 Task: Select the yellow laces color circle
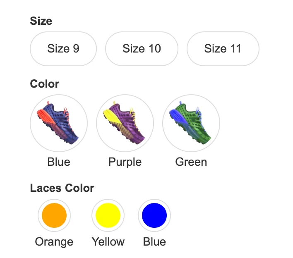tap(108, 215)
